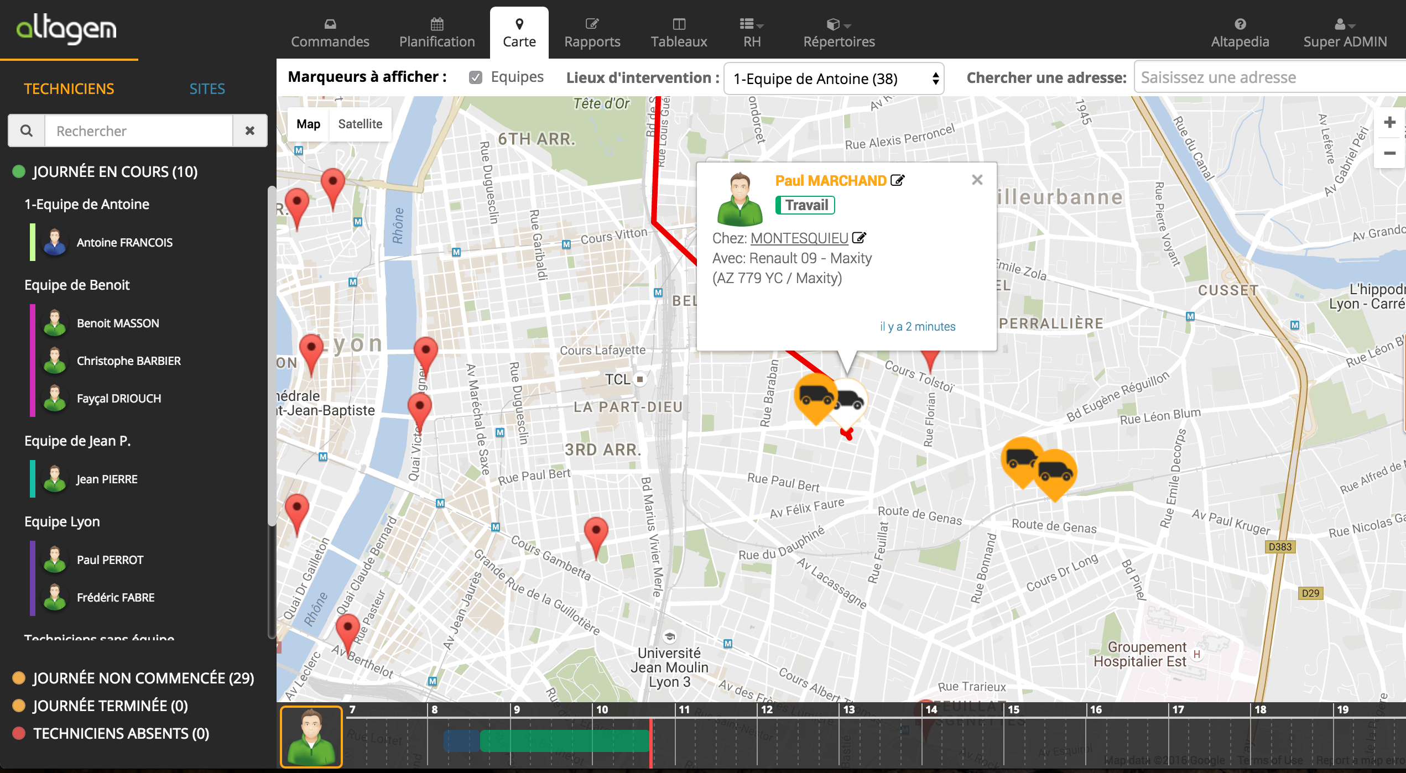Zoom out the map with the minus button
Viewport: 1406px width, 773px height.
(1389, 153)
